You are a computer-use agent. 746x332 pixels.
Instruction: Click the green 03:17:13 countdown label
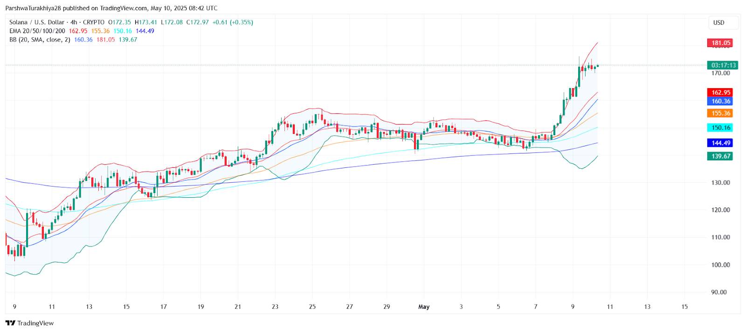(x=723, y=65)
